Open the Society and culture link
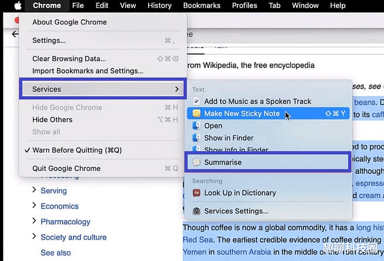This screenshot has width=384, height=261. tap(74, 237)
